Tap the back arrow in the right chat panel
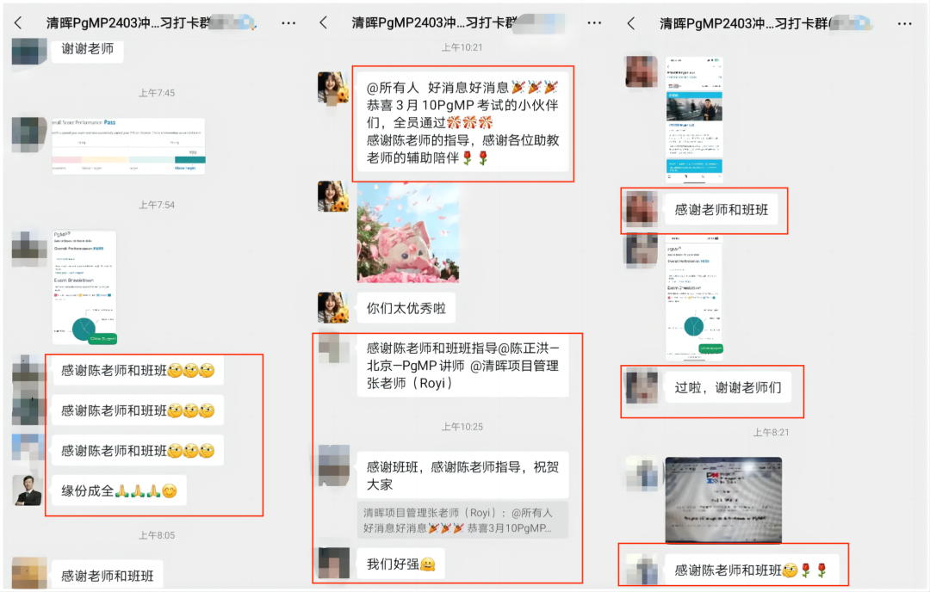This screenshot has height=592, width=930. coord(630,23)
